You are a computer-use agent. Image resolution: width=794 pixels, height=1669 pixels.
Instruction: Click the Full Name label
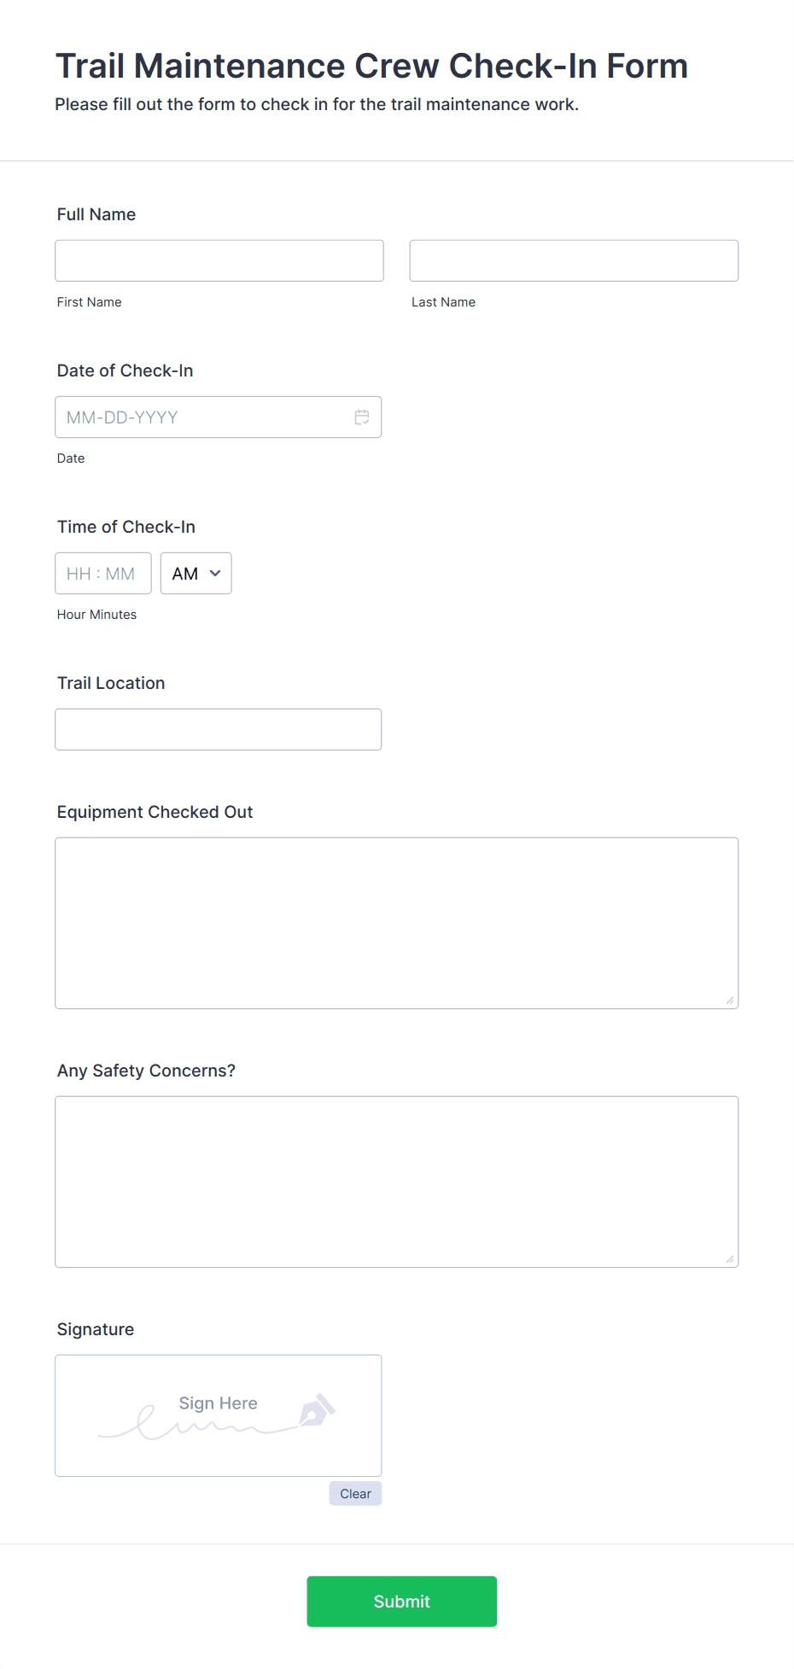click(x=96, y=214)
